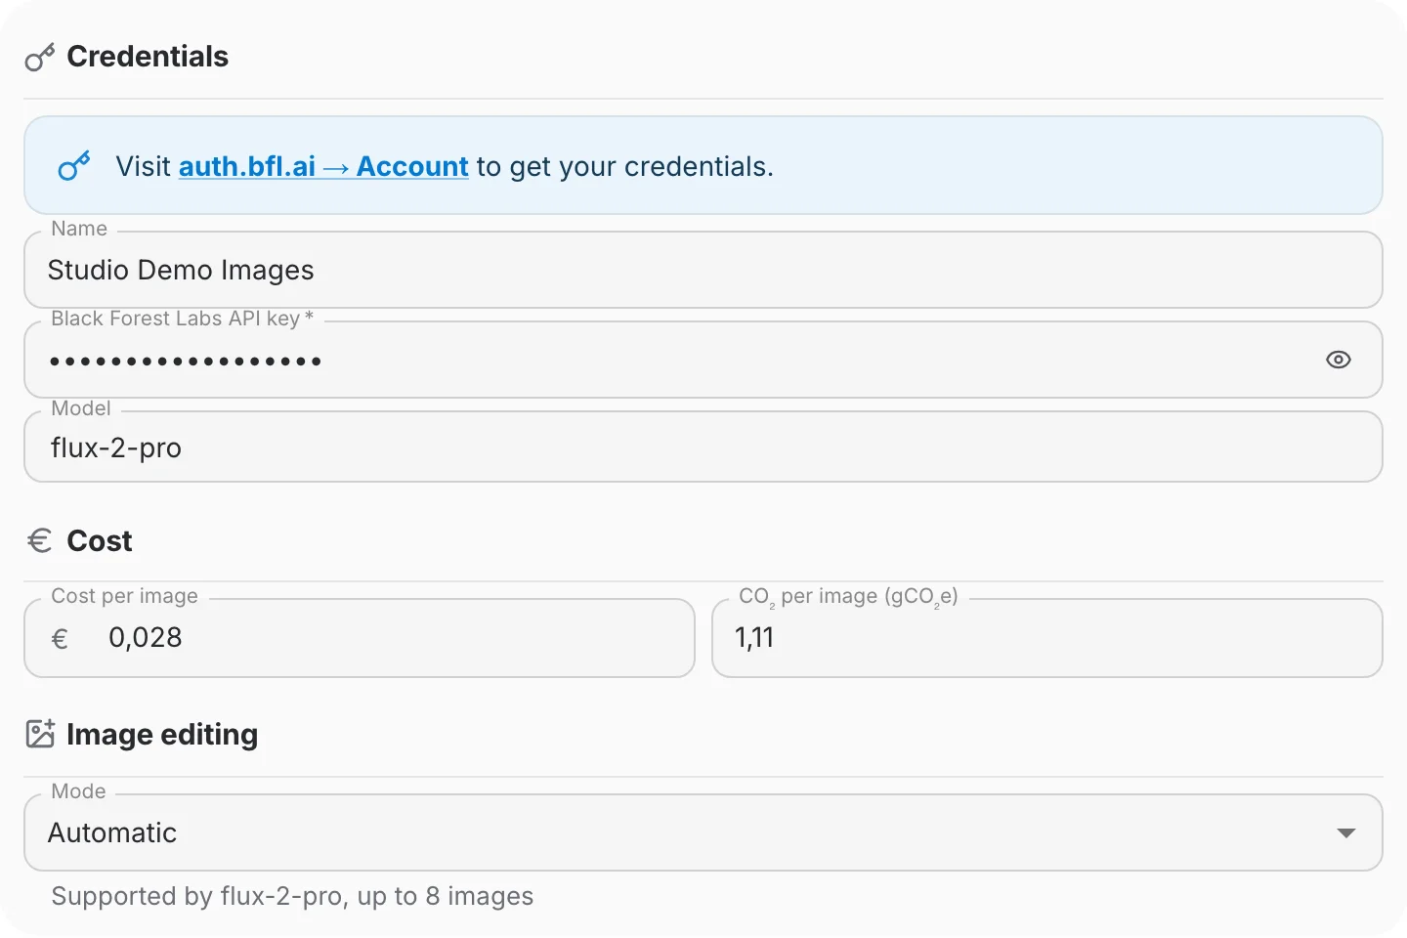The width and height of the screenshot is (1407, 938).
Task: Toggle API key visibility with eye icon
Action: point(1339,360)
